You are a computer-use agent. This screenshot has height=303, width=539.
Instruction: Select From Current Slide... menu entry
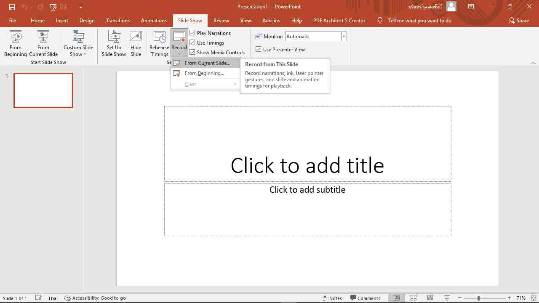coord(207,63)
